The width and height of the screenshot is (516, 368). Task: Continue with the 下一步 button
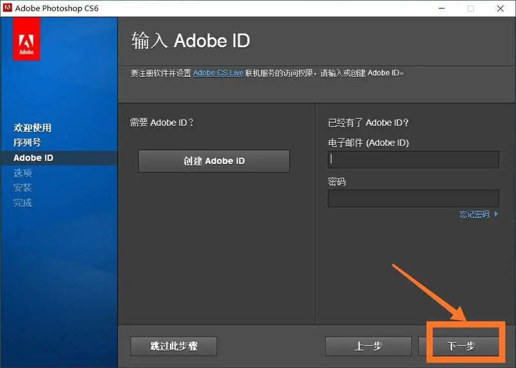click(461, 346)
